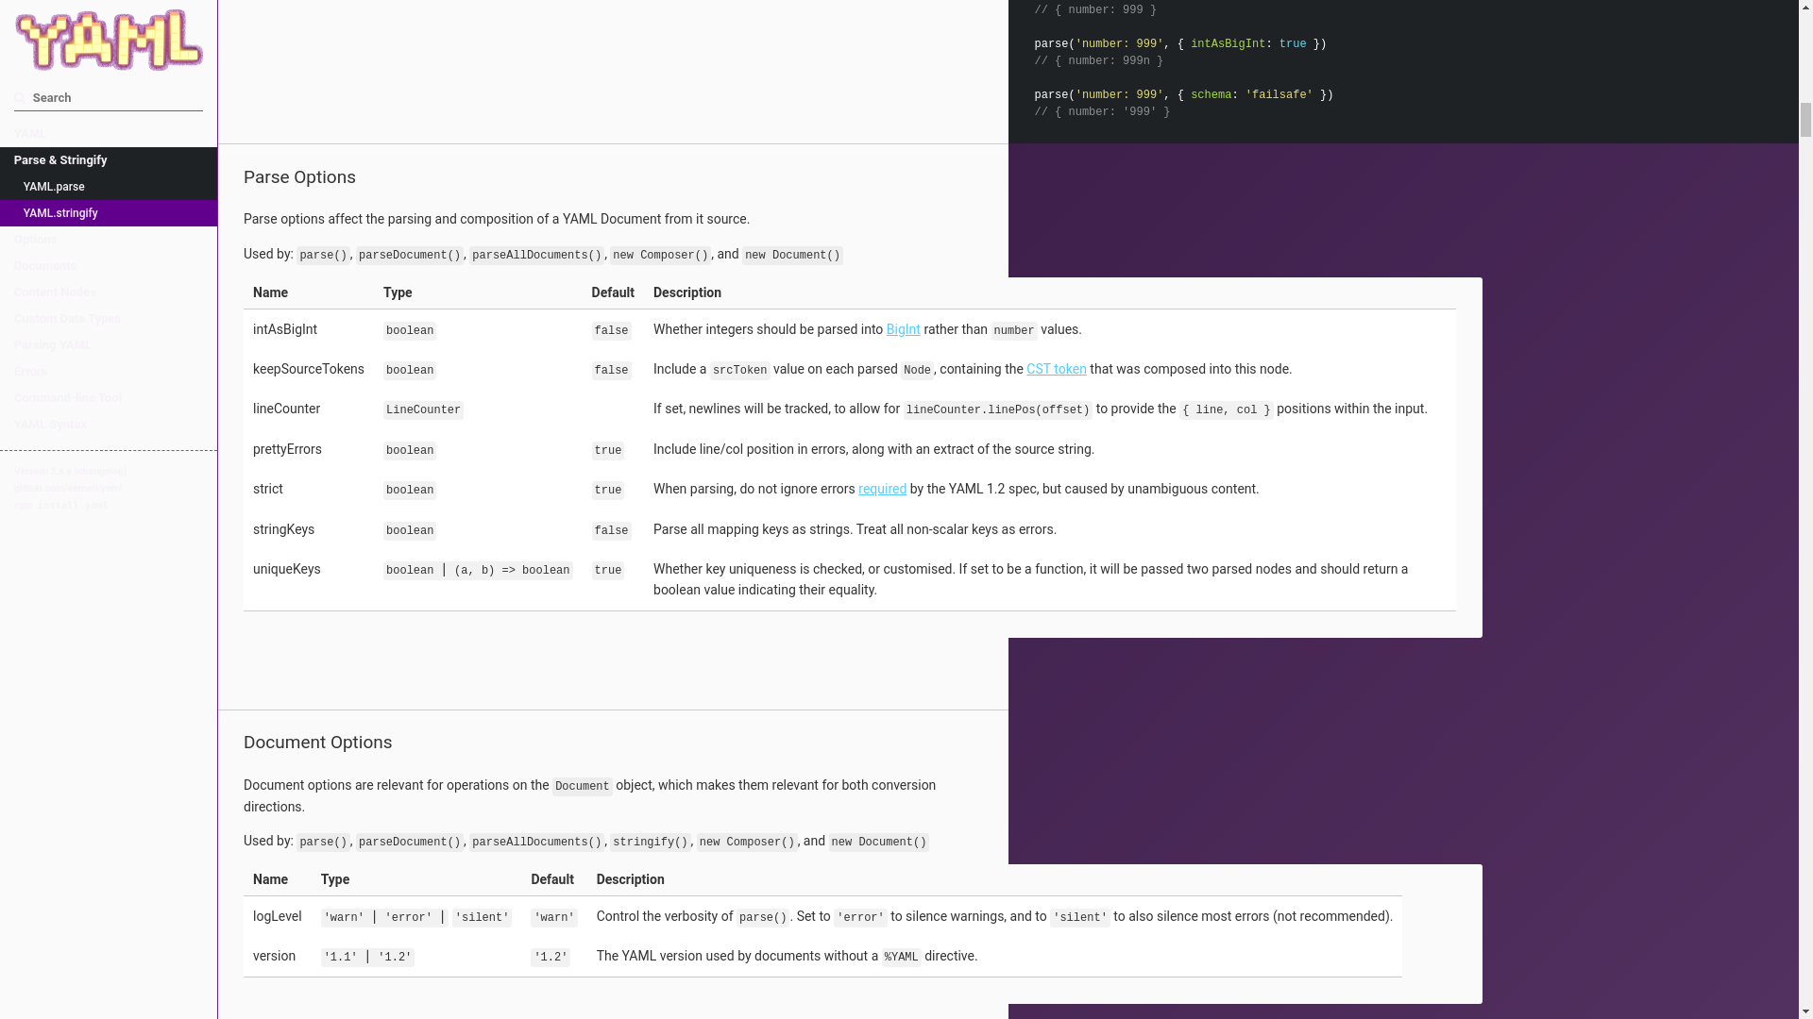The height and width of the screenshot is (1019, 1813).
Task: Open Content Nodes sidebar section
Action: [109, 292]
